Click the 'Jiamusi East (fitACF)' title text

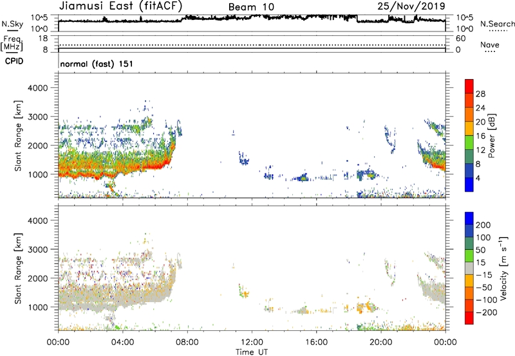pos(120,6)
